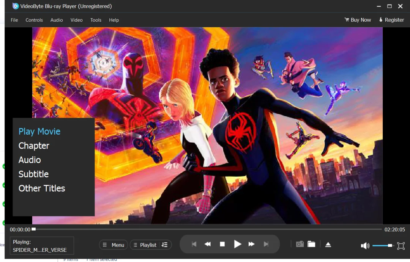The image size is (410, 262).
Task: Click the rewind double-arrow button
Action: (208, 244)
